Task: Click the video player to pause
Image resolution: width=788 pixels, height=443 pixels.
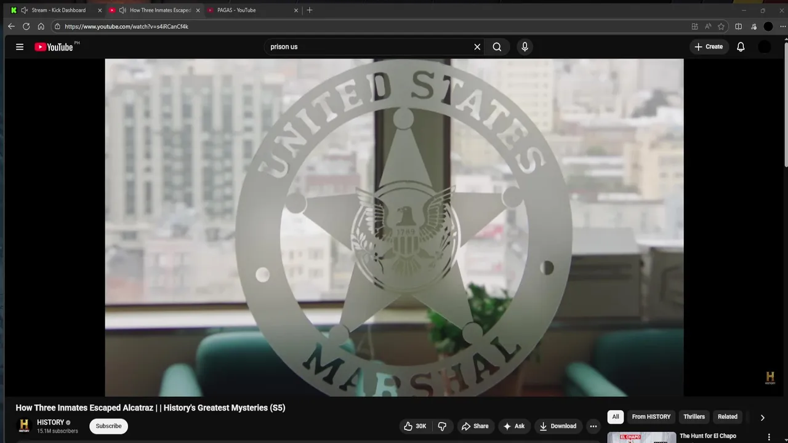Action: 394,228
